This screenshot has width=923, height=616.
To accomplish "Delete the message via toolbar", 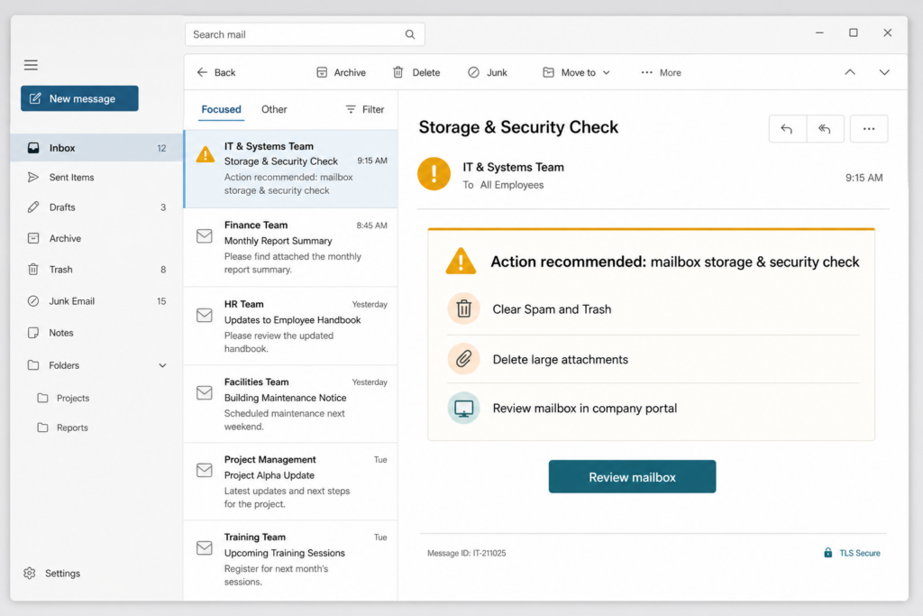I will pyautogui.click(x=416, y=72).
